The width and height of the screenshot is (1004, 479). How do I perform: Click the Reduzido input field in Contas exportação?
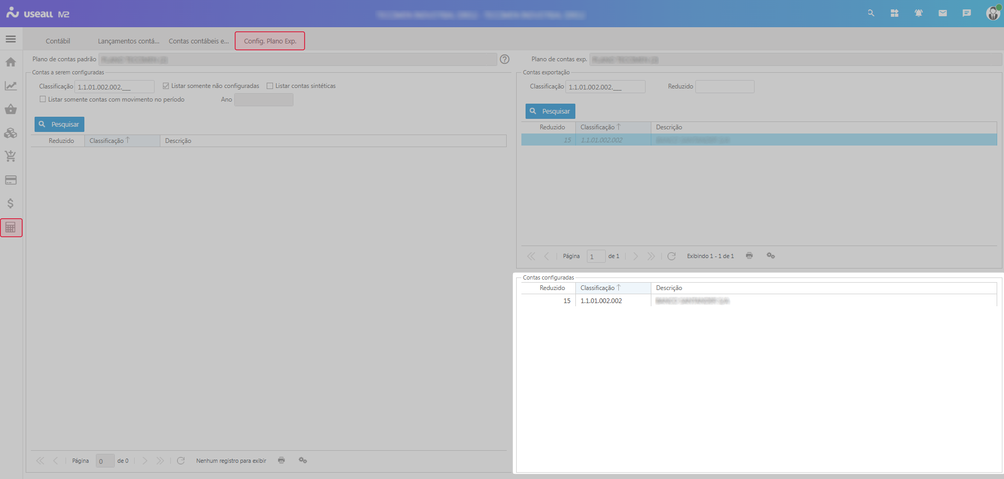pyautogui.click(x=724, y=87)
